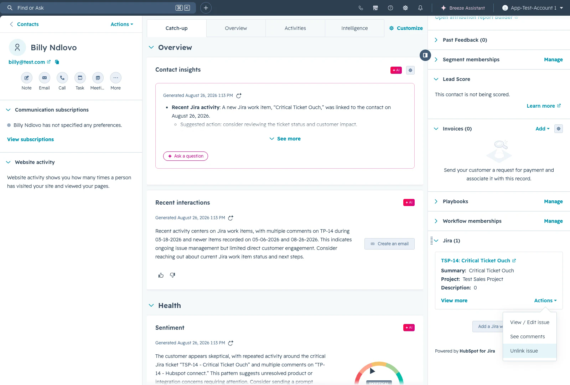
Task: Select See comments menu item
Action: 530,337
